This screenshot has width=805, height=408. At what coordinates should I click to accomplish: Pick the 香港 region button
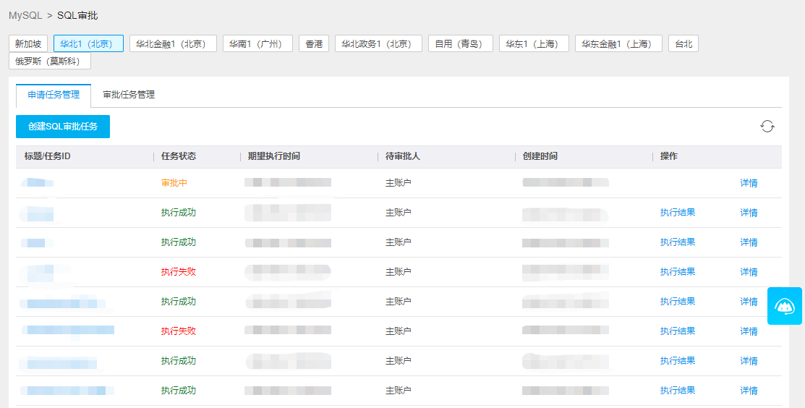[314, 44]
